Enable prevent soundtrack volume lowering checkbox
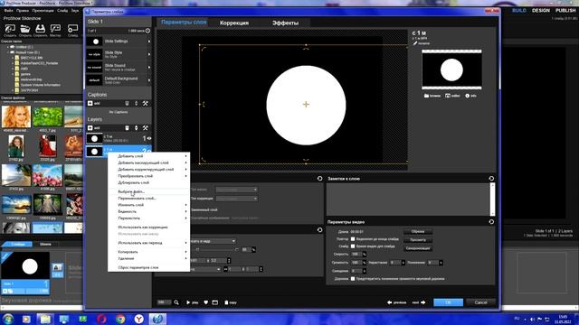 point(353,279)
